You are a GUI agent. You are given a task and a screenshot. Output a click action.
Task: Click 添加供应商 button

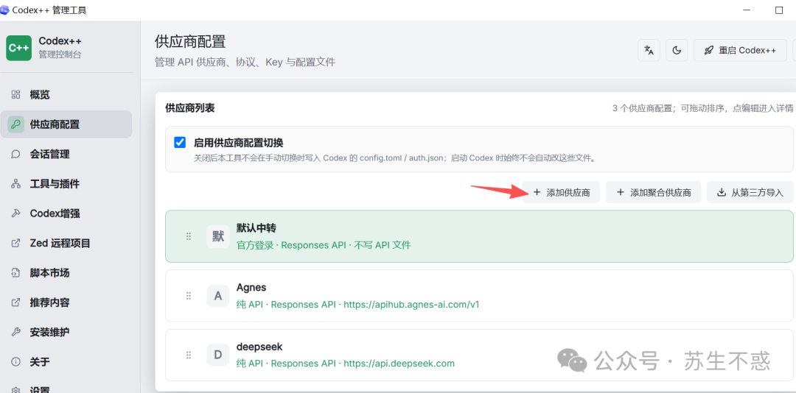[x=561, y=192]
